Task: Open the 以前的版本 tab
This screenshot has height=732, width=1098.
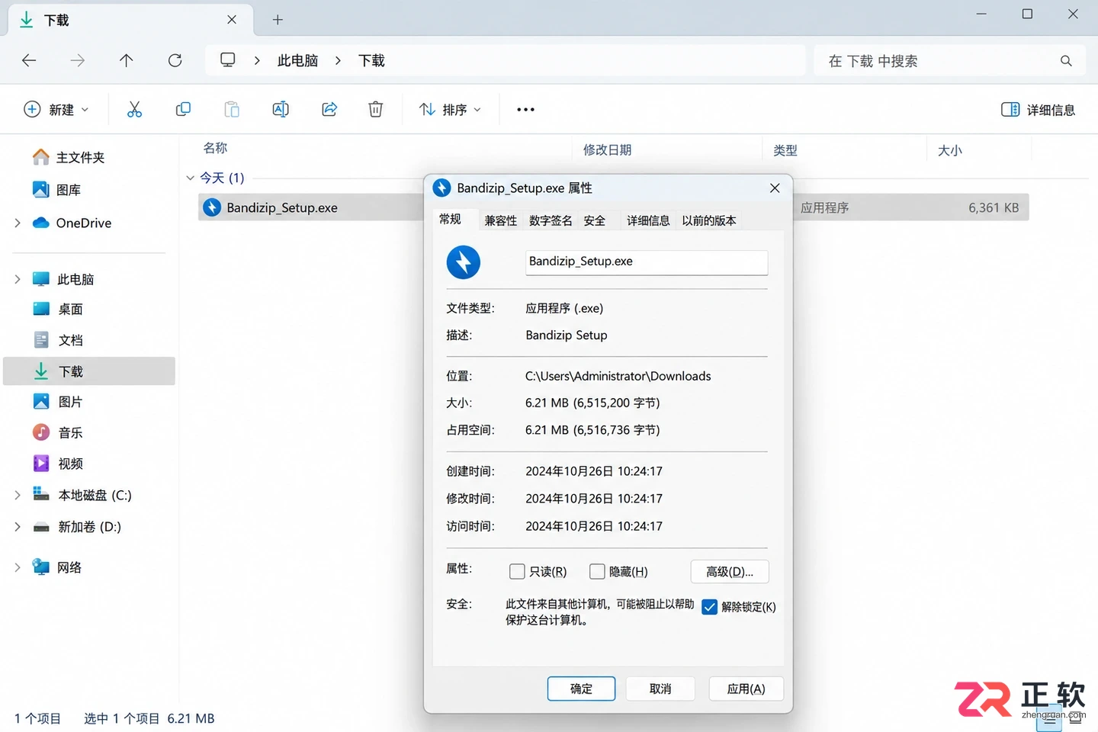Action: [709, 220]
